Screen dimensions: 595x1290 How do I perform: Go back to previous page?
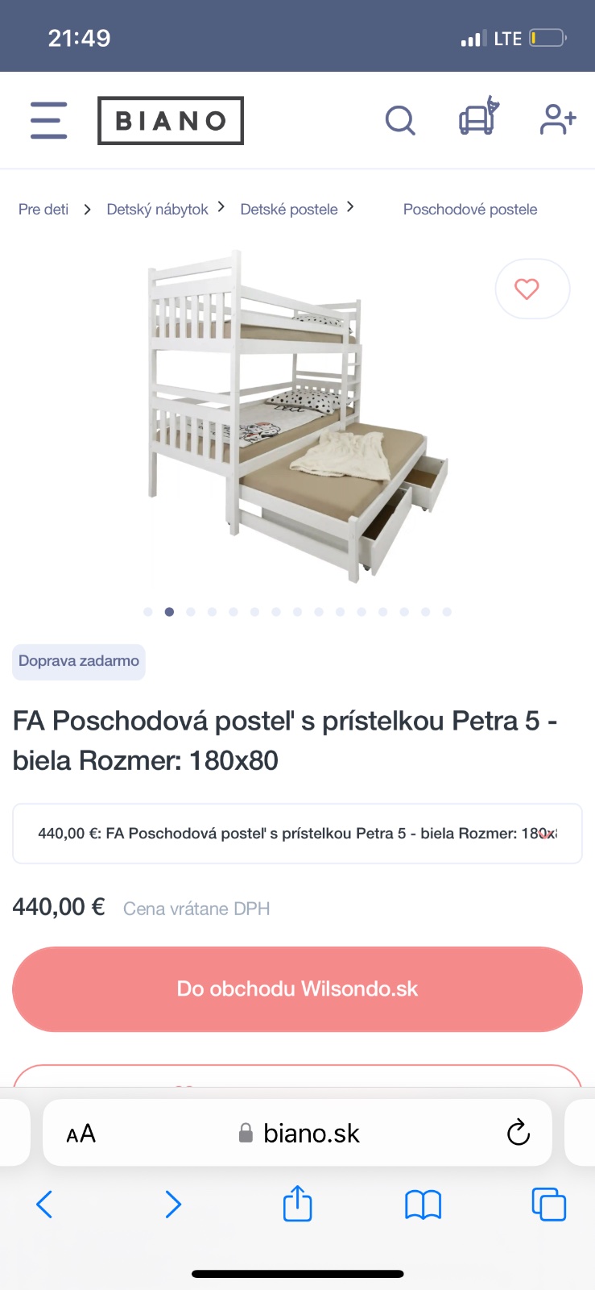tap(45, 1205)
